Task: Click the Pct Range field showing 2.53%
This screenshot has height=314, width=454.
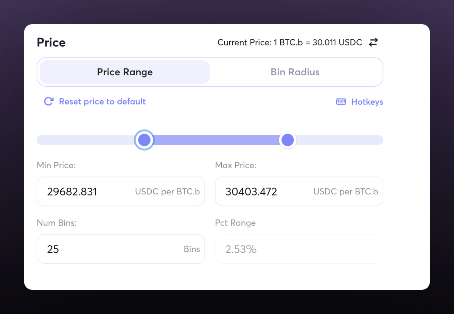Action: [299, 249]
